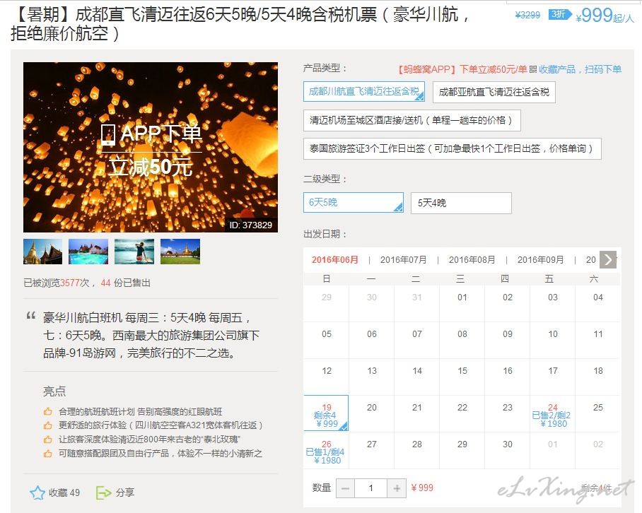
Task: Pick June 19 departure date ¥999
Action: pos(327,413)
